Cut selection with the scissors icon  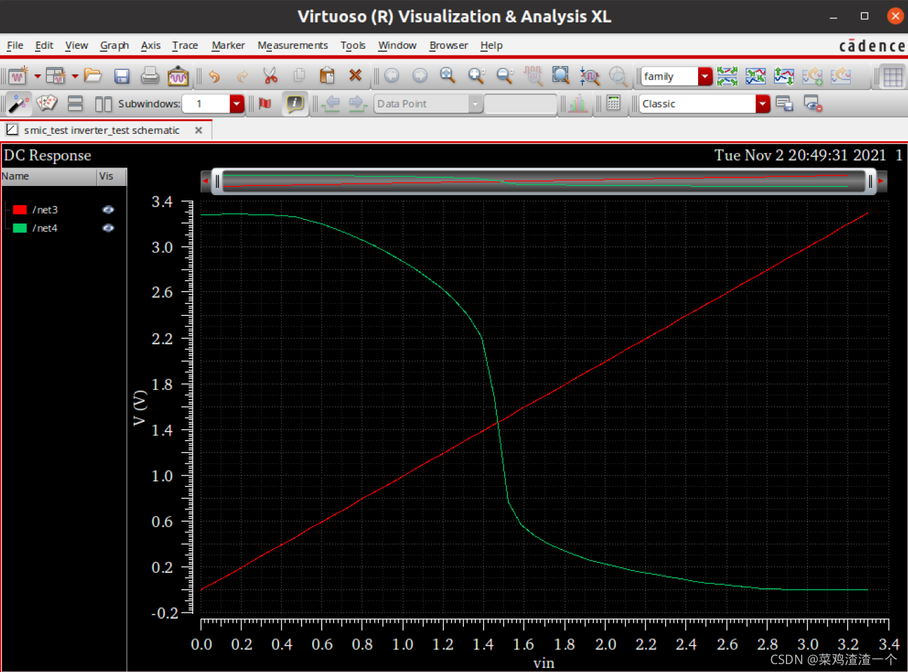tap(271, 76)
